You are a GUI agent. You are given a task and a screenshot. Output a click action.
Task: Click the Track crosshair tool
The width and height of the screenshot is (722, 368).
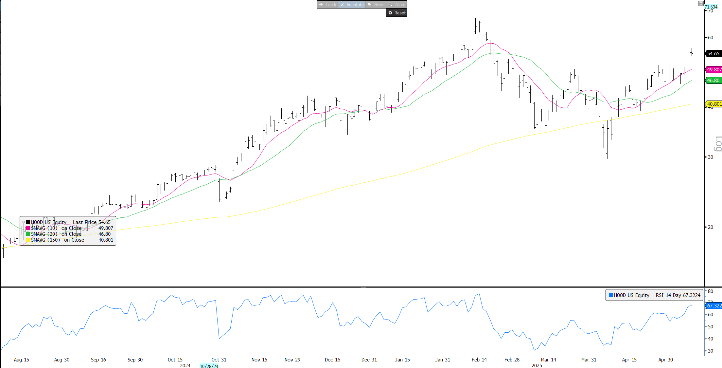327,5
